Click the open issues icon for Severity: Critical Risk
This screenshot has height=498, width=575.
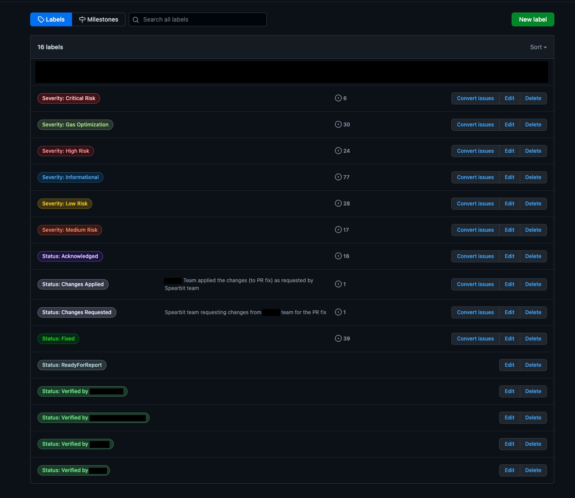[338, 98]
